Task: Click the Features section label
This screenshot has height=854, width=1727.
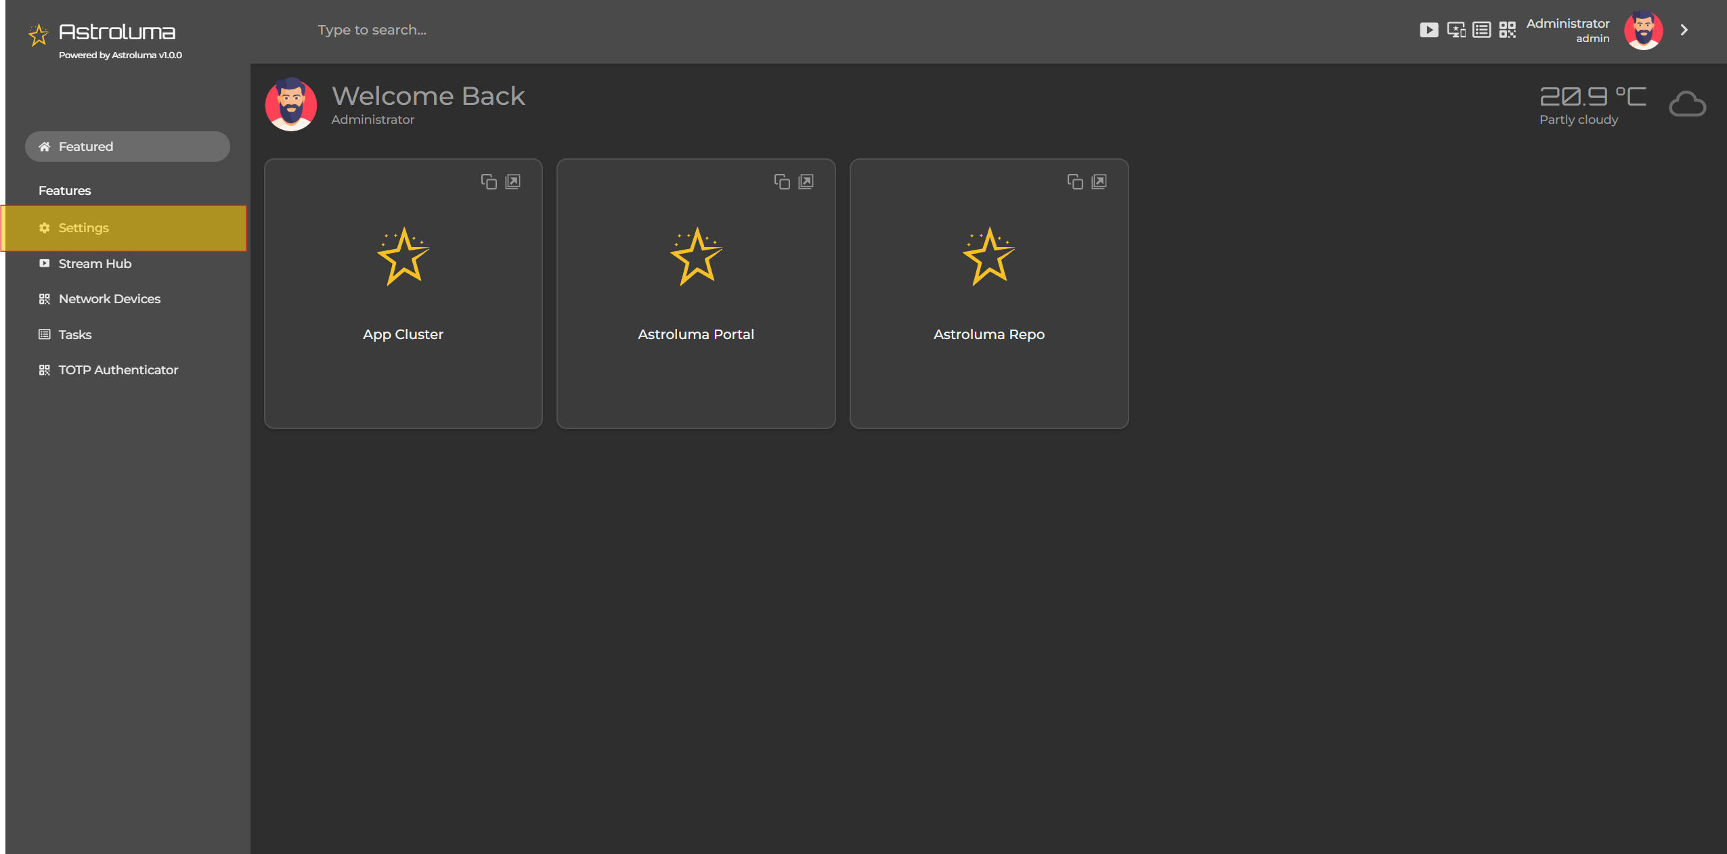Action: pyautogui.click(x=64, y=191)
